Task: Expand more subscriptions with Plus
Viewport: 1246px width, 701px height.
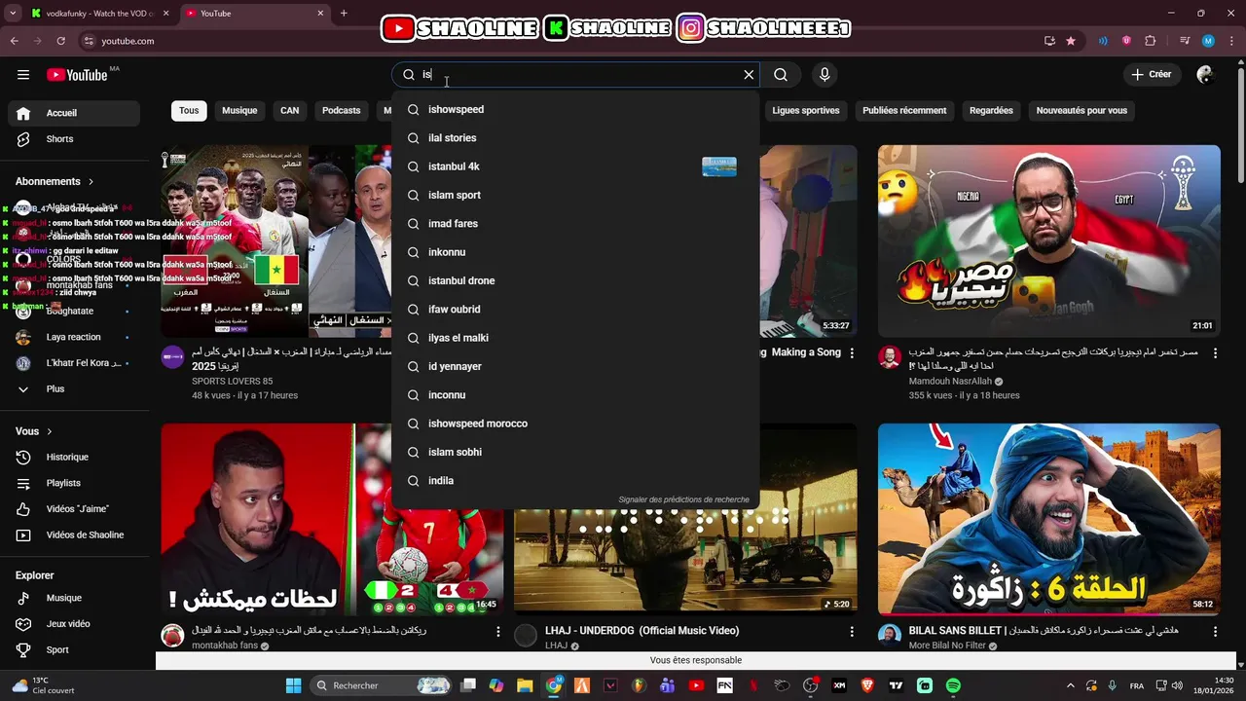Action: [x=74, y=388]
